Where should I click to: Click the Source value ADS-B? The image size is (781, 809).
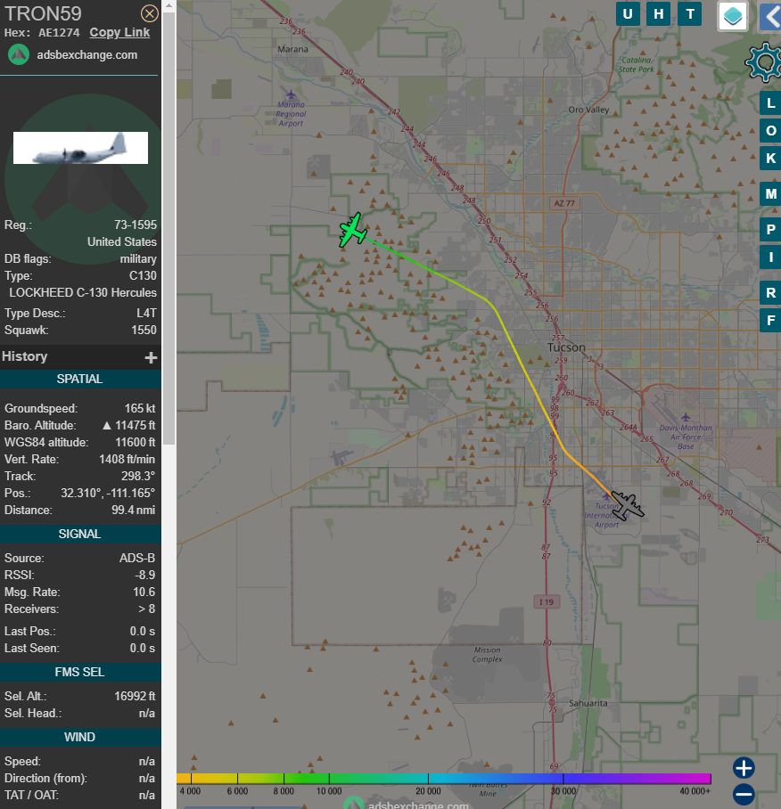[x=137, y=559]
